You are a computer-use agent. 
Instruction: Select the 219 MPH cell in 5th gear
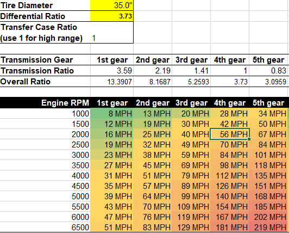[x=269, y=227]
